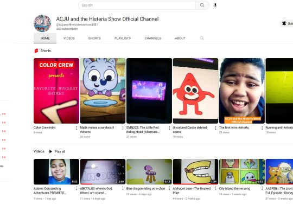Open Uncolored Castle deleted scene title
This screenshot has height=217, width=293.
coord(190,130)
